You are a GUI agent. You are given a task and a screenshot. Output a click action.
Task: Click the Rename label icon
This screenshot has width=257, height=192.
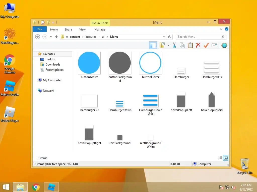[x=214, y=45]
